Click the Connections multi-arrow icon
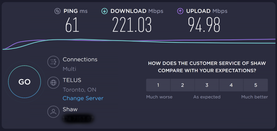The width and height of the screenshot is (277, 131). (x=53, y=62)
